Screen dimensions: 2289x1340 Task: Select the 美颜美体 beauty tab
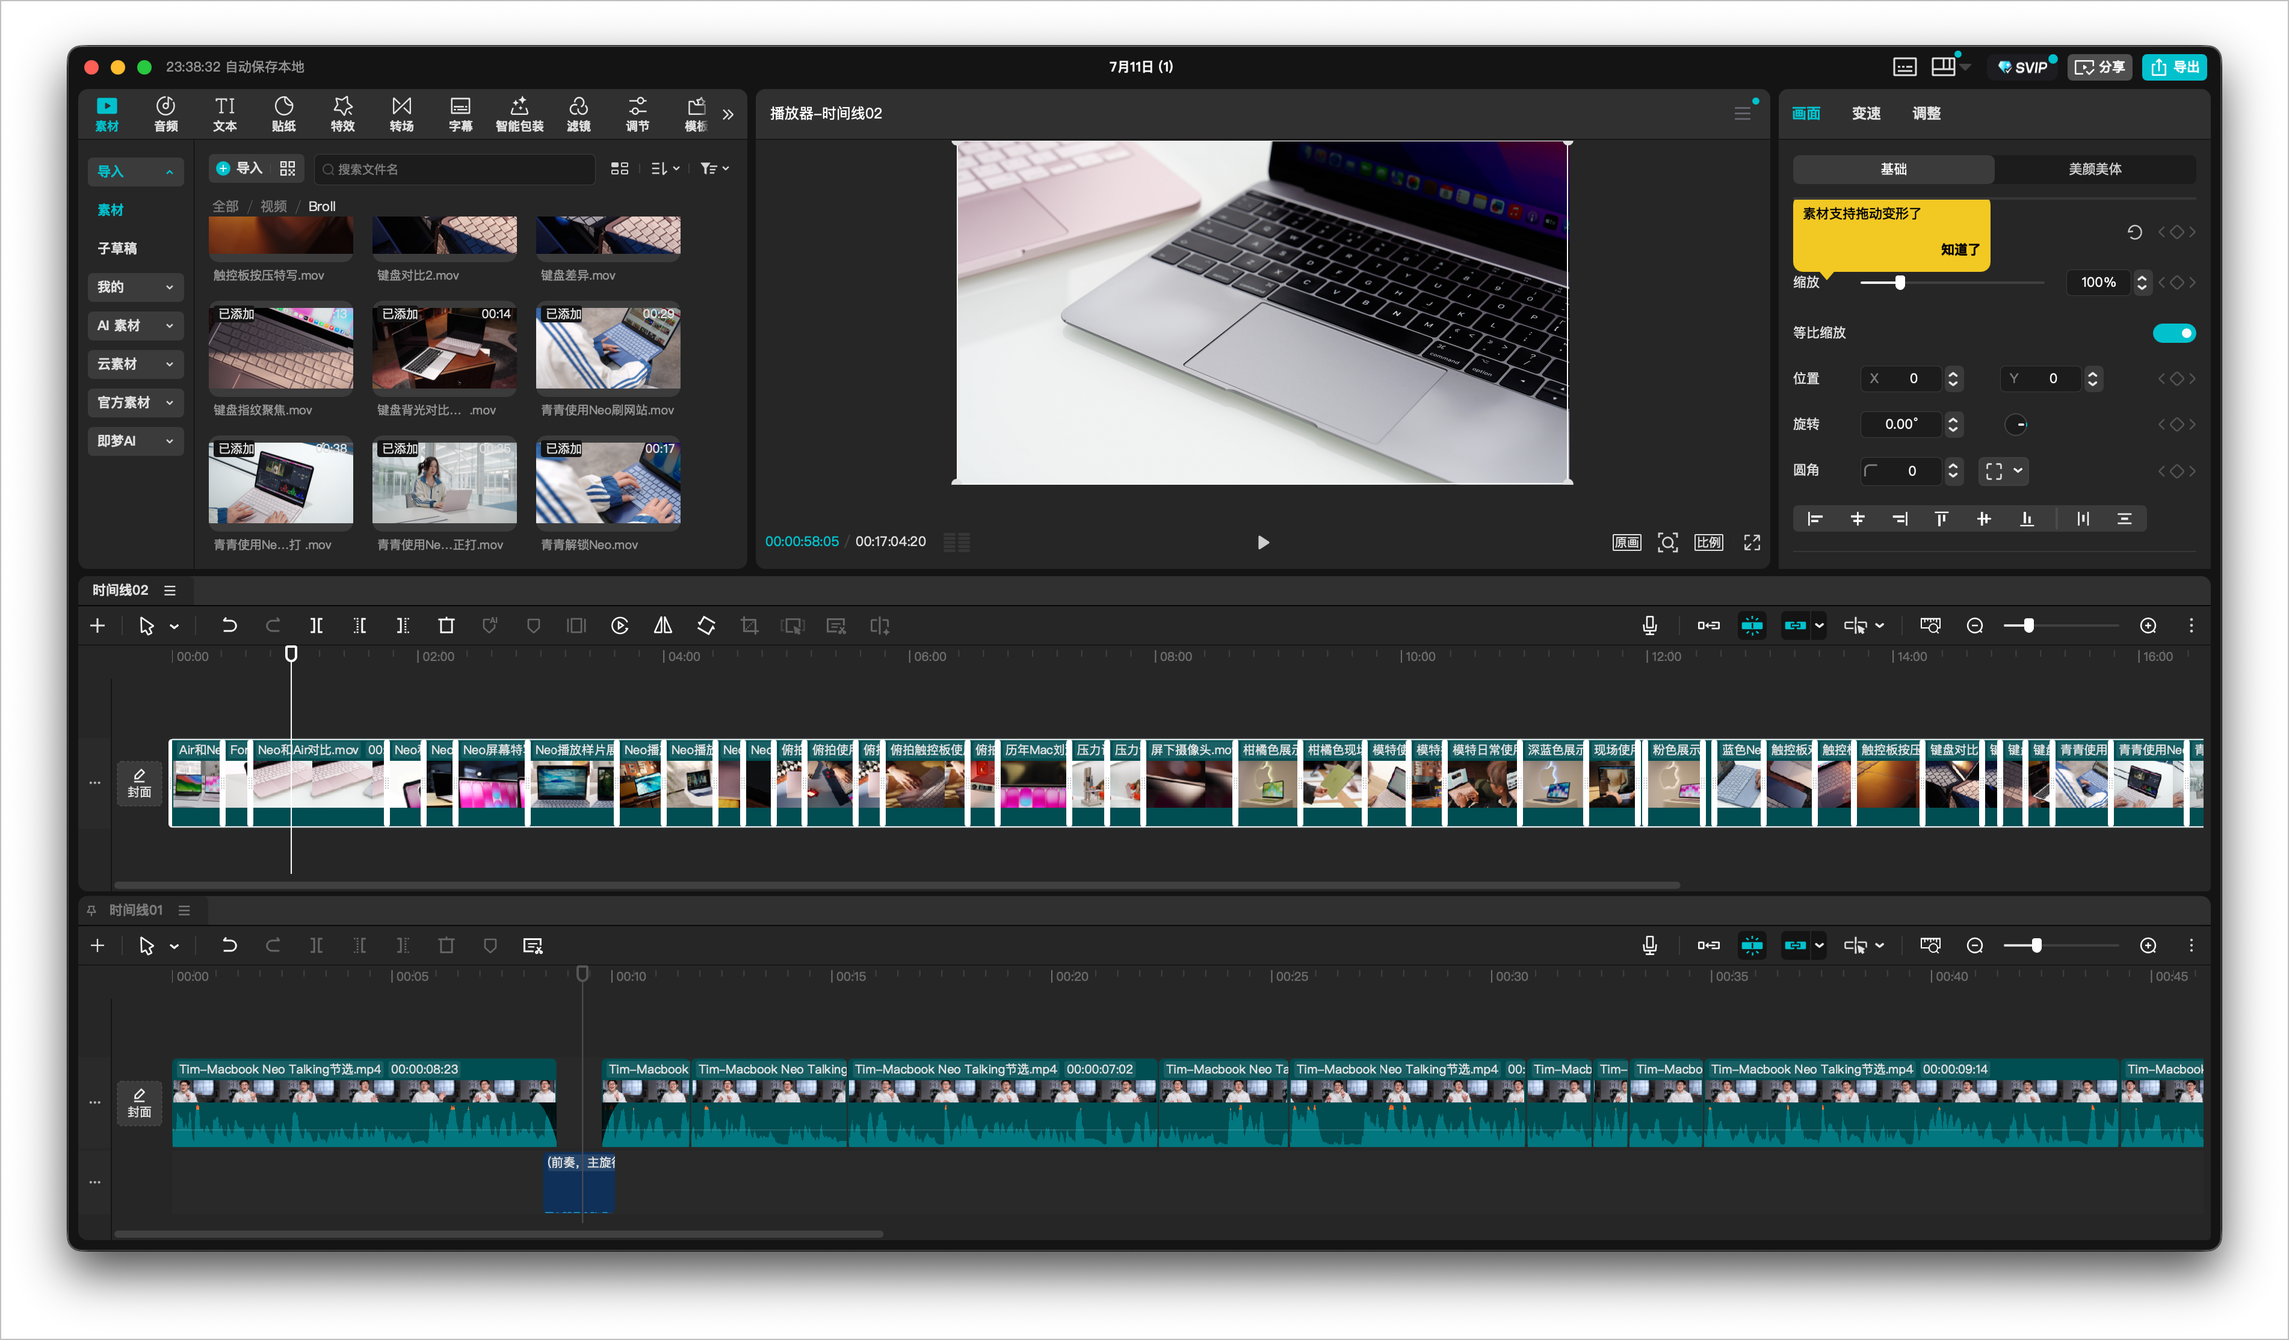click(2095, 169)
